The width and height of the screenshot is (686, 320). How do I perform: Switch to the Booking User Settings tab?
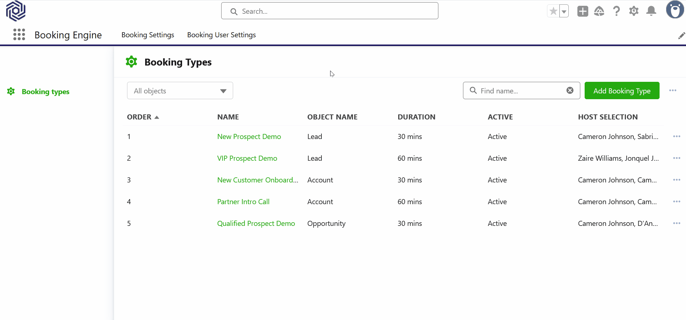(221, 35)
